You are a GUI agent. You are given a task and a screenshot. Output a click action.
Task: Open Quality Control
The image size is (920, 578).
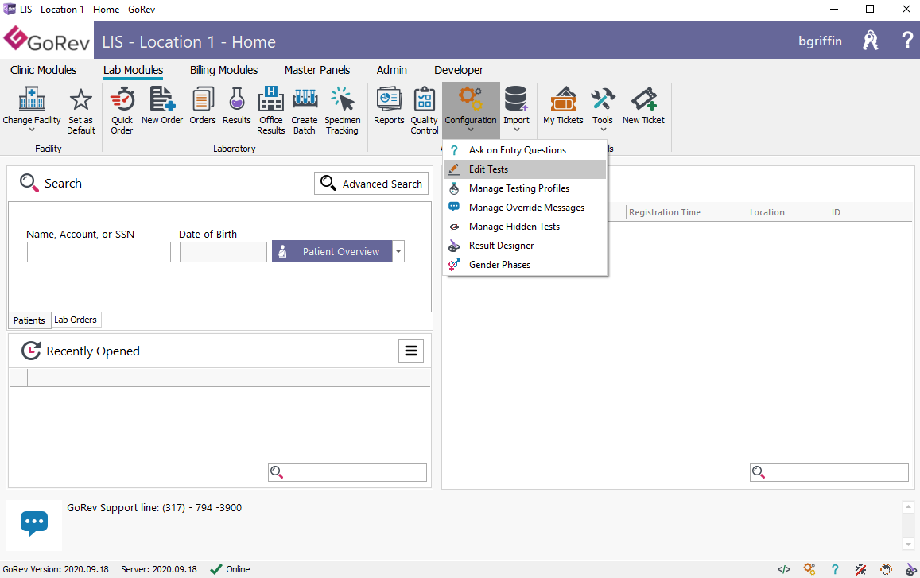424,110
